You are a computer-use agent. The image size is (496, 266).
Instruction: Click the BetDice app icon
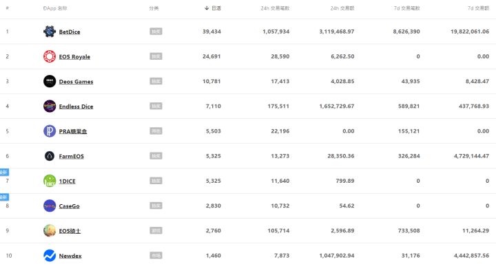pyautogui.click(x=50, y=32)
